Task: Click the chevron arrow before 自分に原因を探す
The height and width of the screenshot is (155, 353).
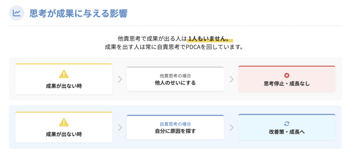Action: (x=120, y=128)
